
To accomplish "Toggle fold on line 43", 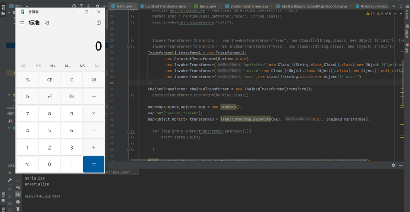I will tap(129, 131).
